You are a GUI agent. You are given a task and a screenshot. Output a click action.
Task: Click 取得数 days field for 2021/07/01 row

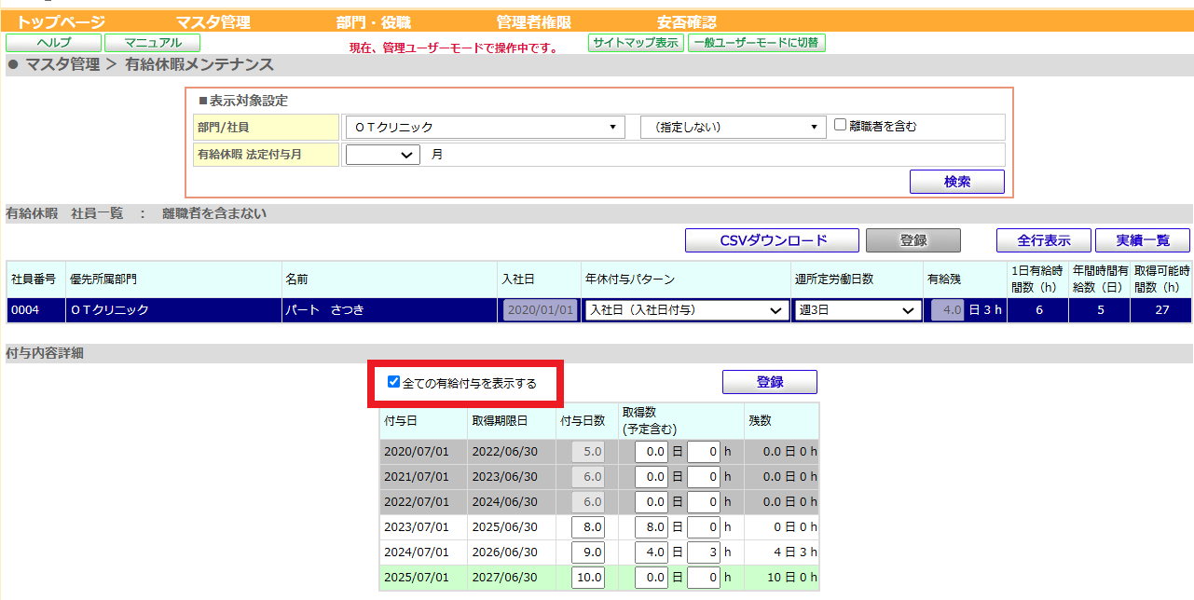pyautogui.click(x=652, y=477)
